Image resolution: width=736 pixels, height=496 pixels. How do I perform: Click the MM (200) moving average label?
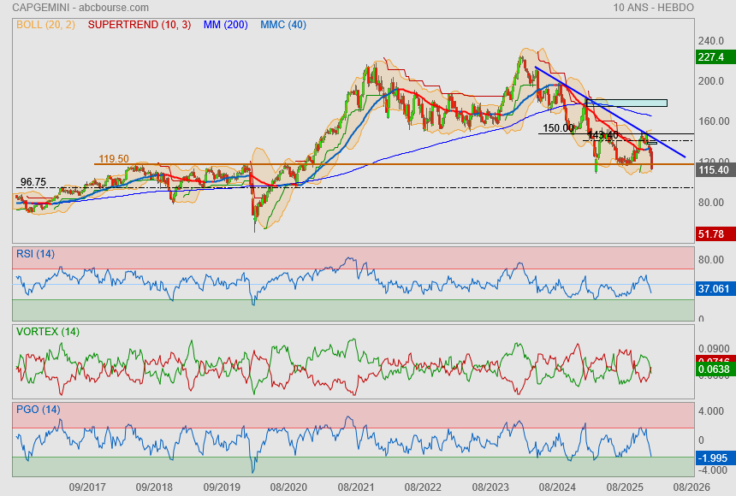tap(225, 25)
